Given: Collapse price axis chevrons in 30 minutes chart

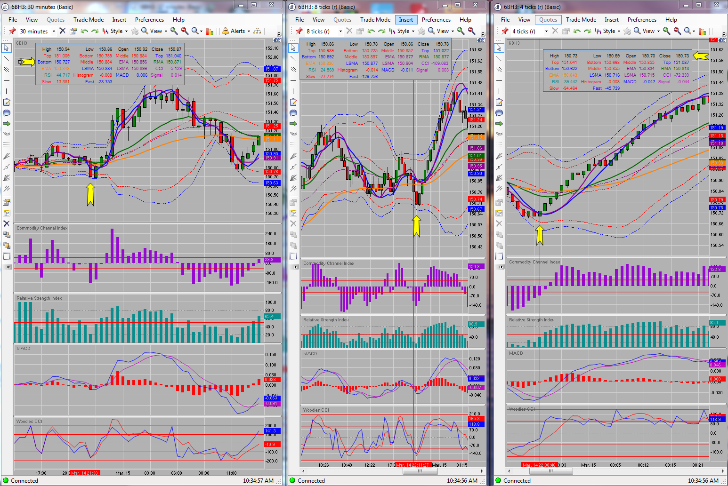Looking at the screenshot, I should pos(277,40).
